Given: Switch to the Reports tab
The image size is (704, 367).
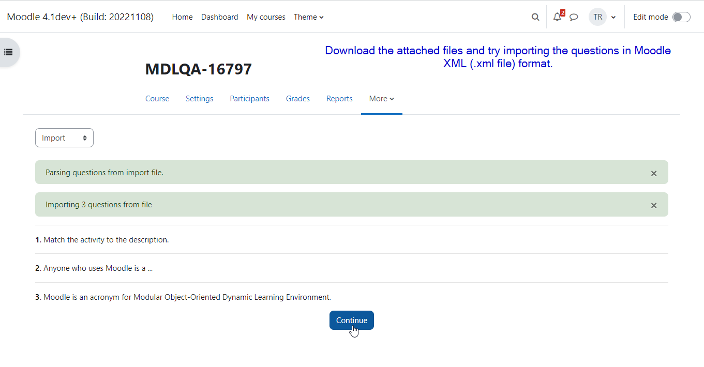Looking at the screenshot, I should click(339, 99).
